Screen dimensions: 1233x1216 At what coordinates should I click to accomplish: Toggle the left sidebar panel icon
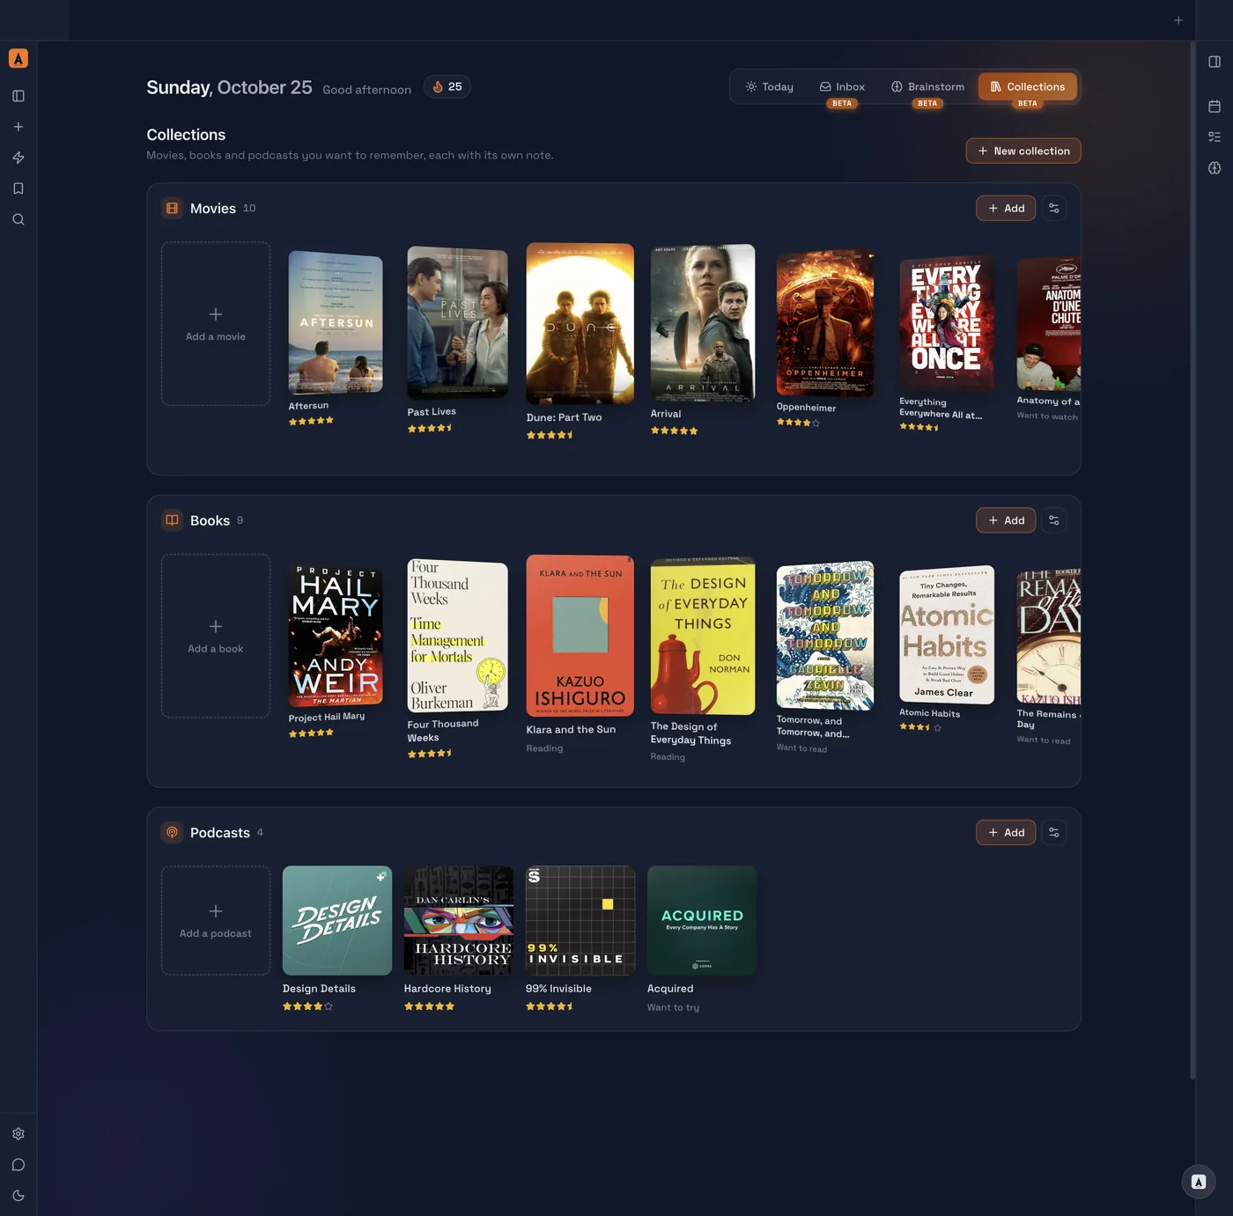18,96
